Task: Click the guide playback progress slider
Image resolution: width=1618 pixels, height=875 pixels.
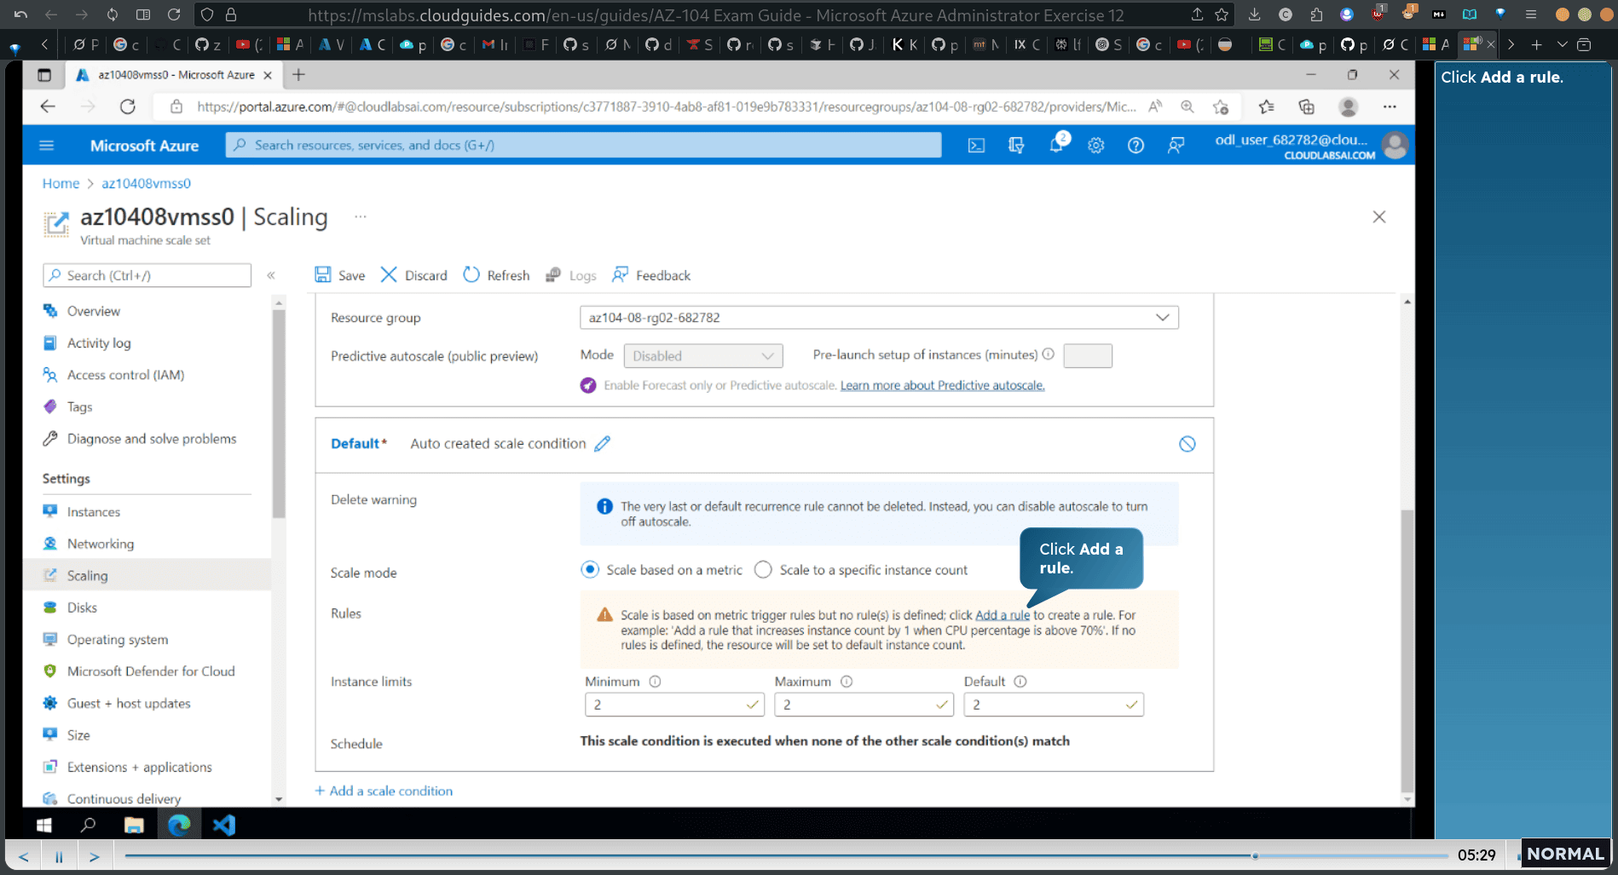Action: click(786, 855)
